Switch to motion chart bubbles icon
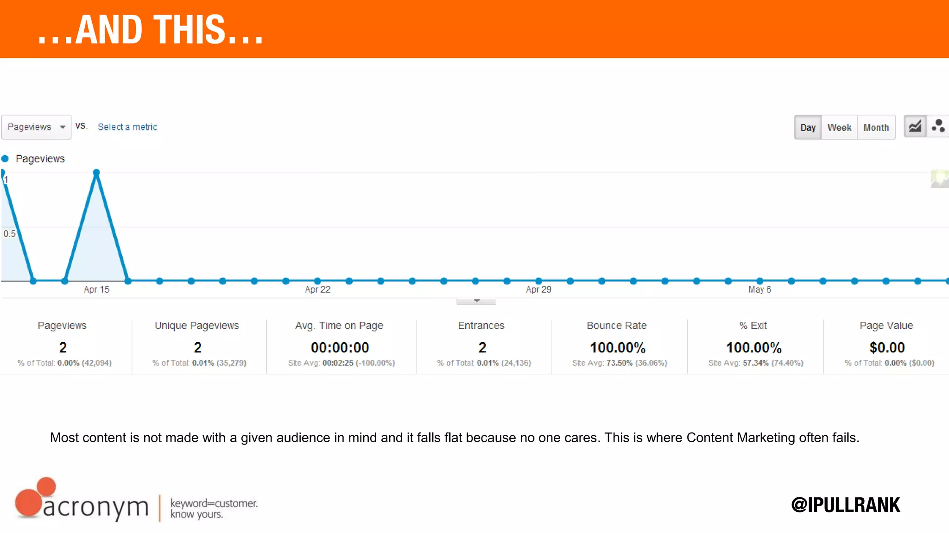 point(938,126)
